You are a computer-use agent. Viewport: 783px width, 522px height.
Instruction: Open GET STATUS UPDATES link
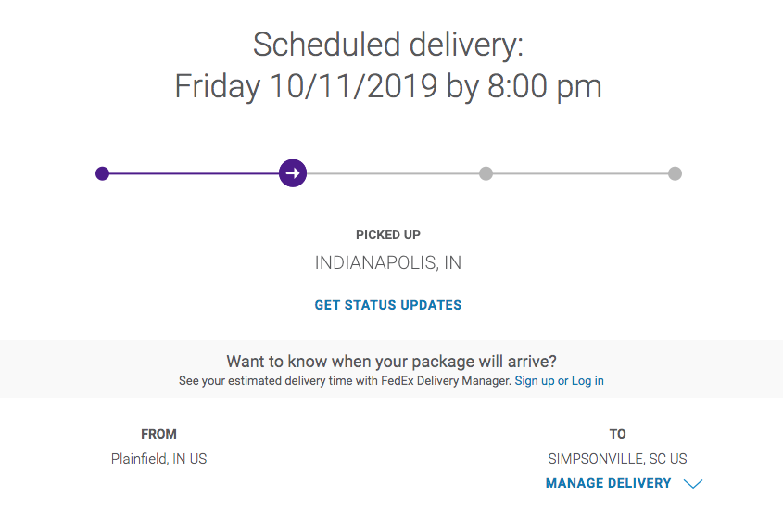coord(388,305)
